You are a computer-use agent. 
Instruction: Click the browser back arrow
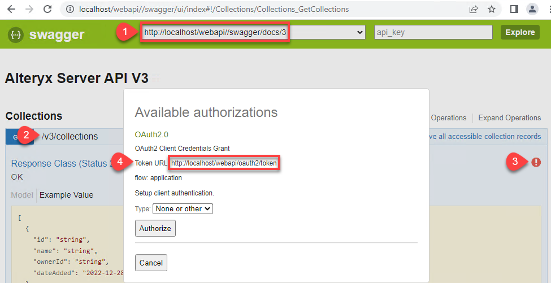coord(11,9)
